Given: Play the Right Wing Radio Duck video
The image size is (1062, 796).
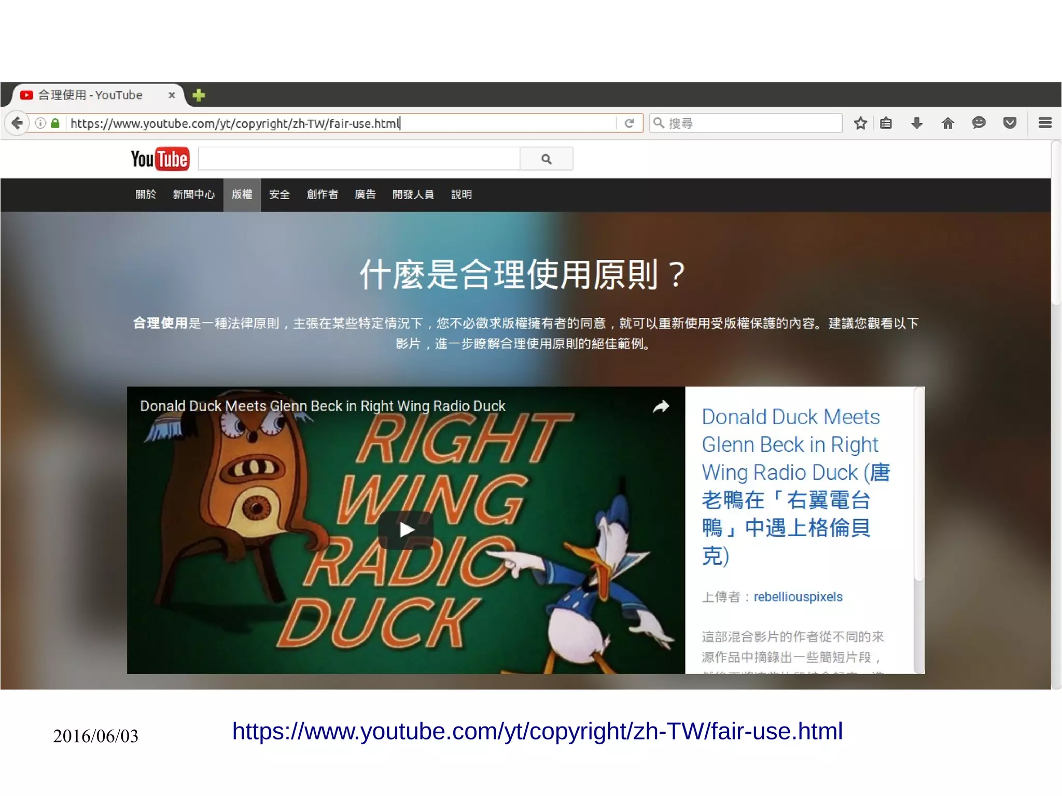Looking at the screenshot, I should coord(406,530).
